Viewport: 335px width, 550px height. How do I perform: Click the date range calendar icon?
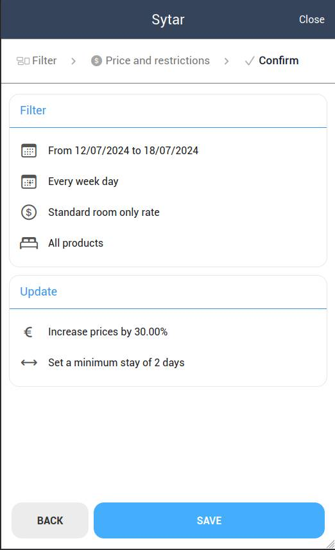click(29, 150)
